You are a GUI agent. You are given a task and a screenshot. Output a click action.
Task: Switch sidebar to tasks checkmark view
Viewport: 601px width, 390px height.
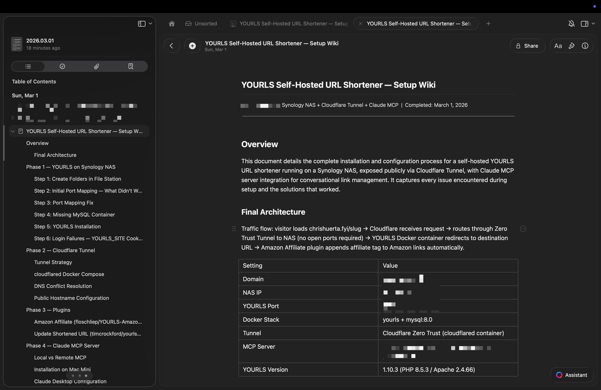(x=62, y=66)
